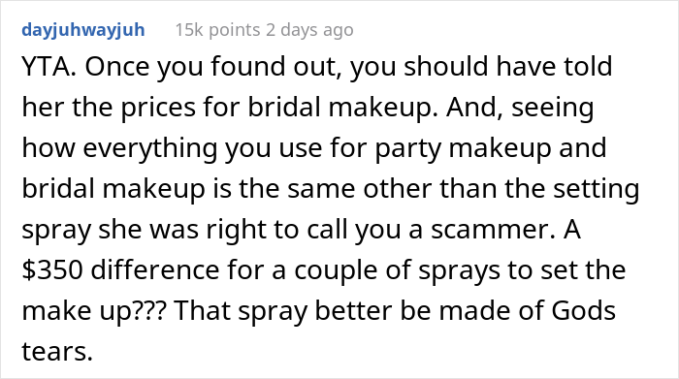Image resolution: width=679 pixels, height=379 pixels.
Task: Click the words 'party makeup and'
Action: pos(491,148)
